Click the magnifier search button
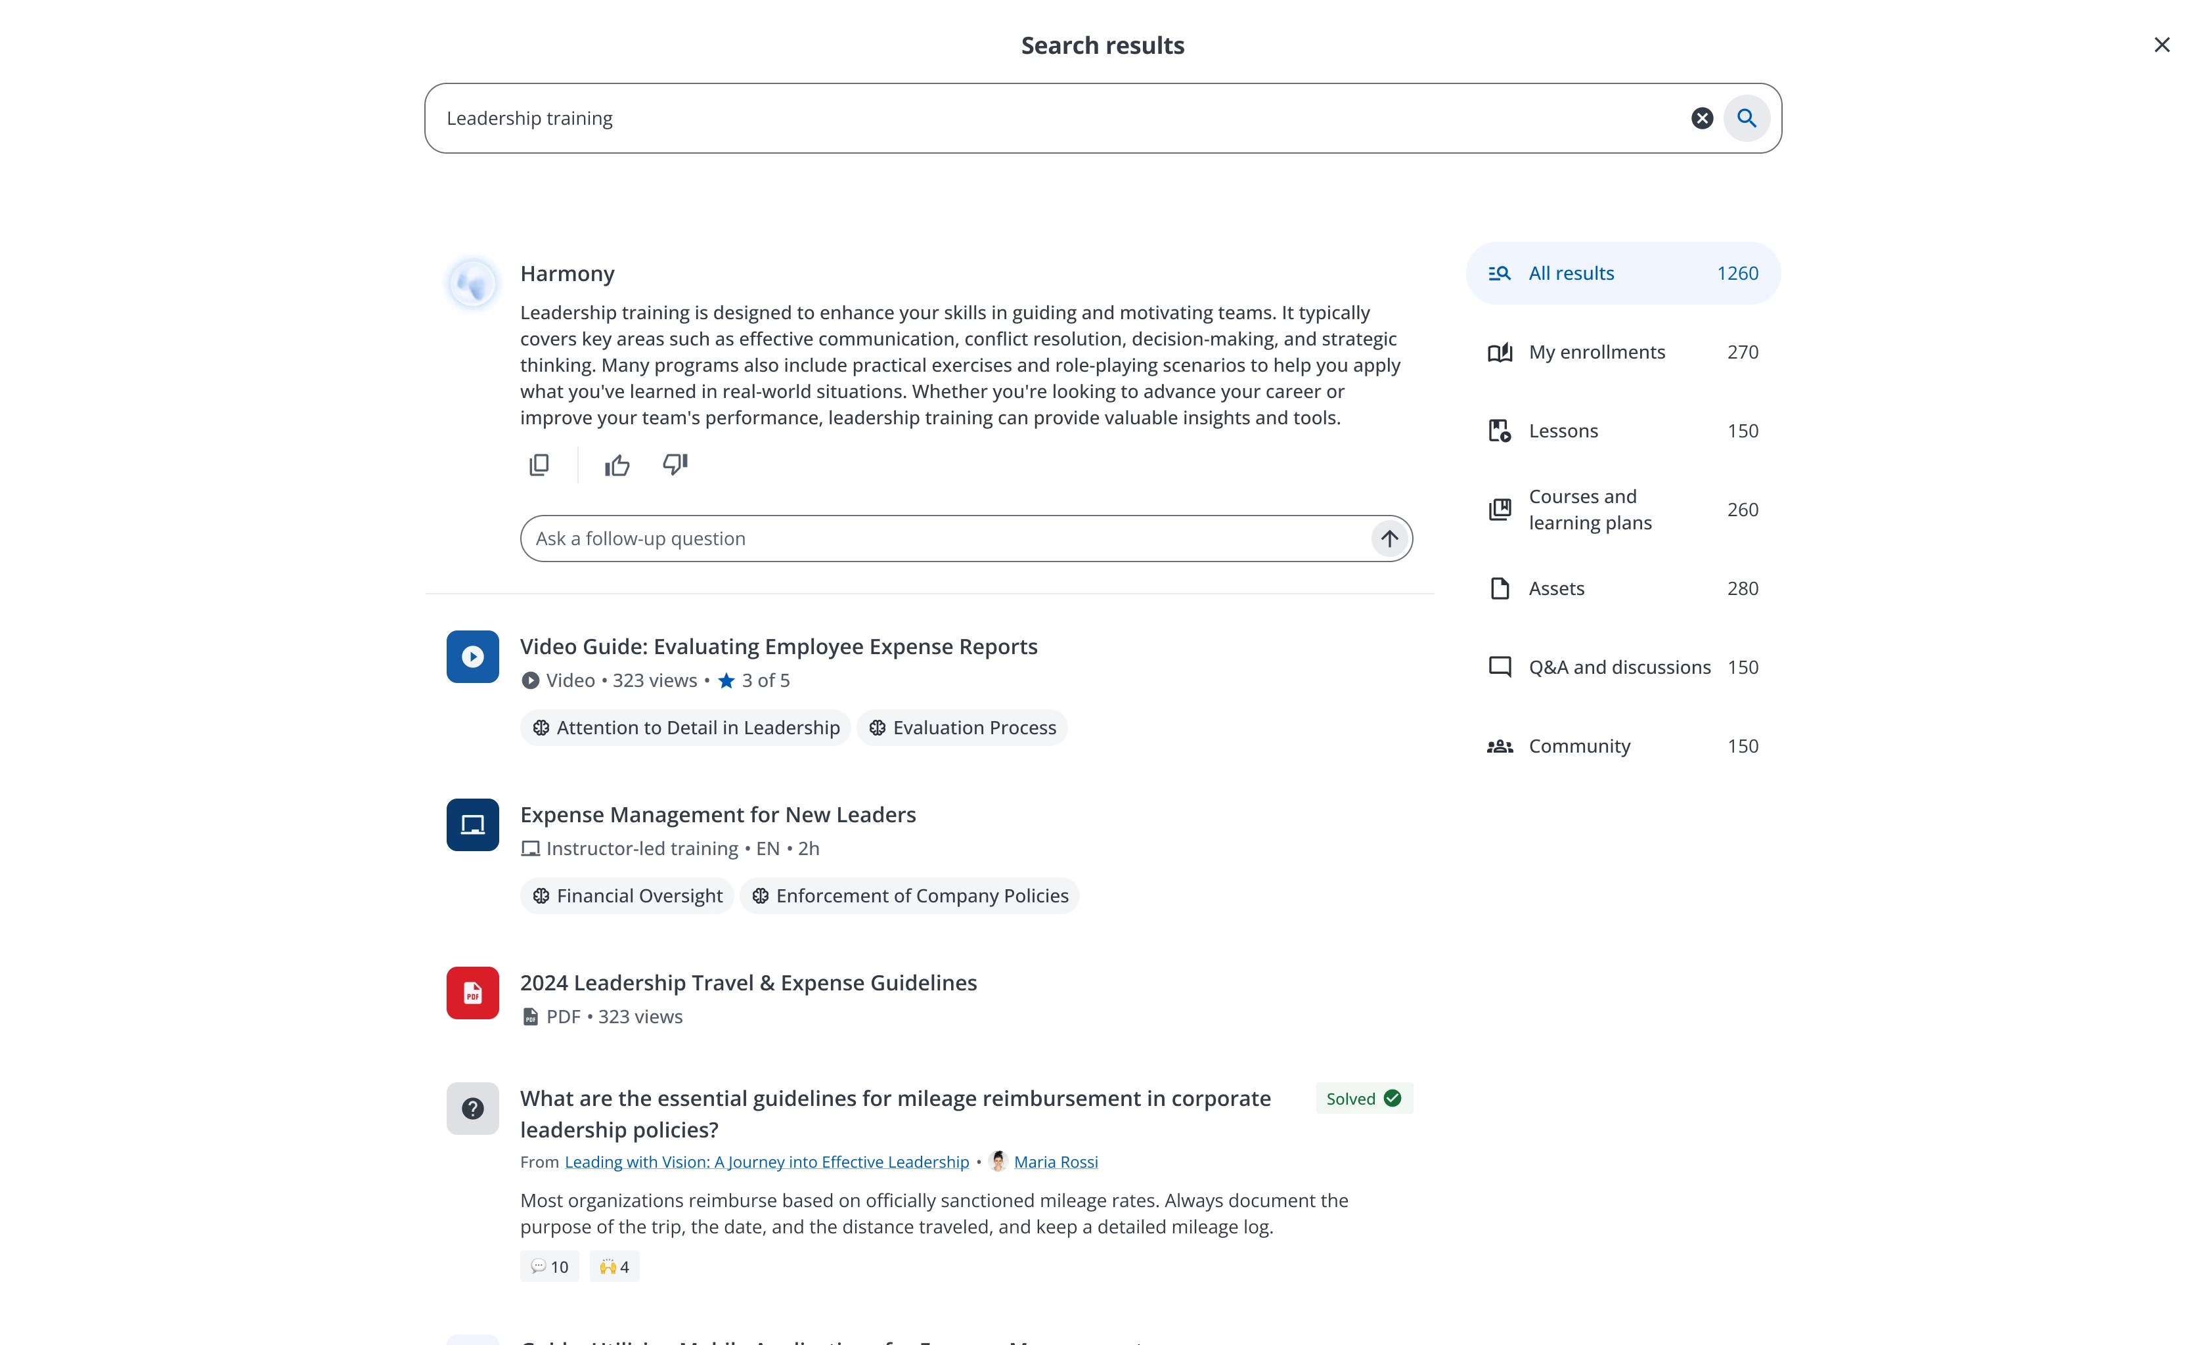 (1746, 118)
